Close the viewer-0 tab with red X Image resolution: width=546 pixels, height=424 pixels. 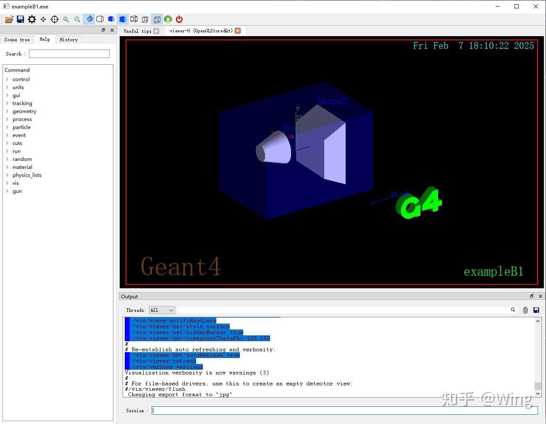point(238,31)
